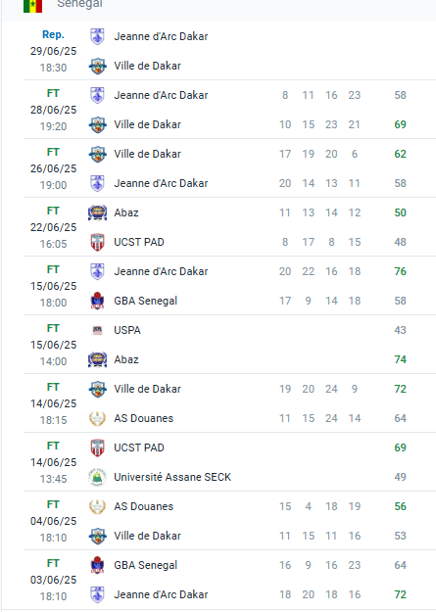Open the Université Assane SECK team link
This screenshot has height=612, width=436.
[x=172, y=477]
